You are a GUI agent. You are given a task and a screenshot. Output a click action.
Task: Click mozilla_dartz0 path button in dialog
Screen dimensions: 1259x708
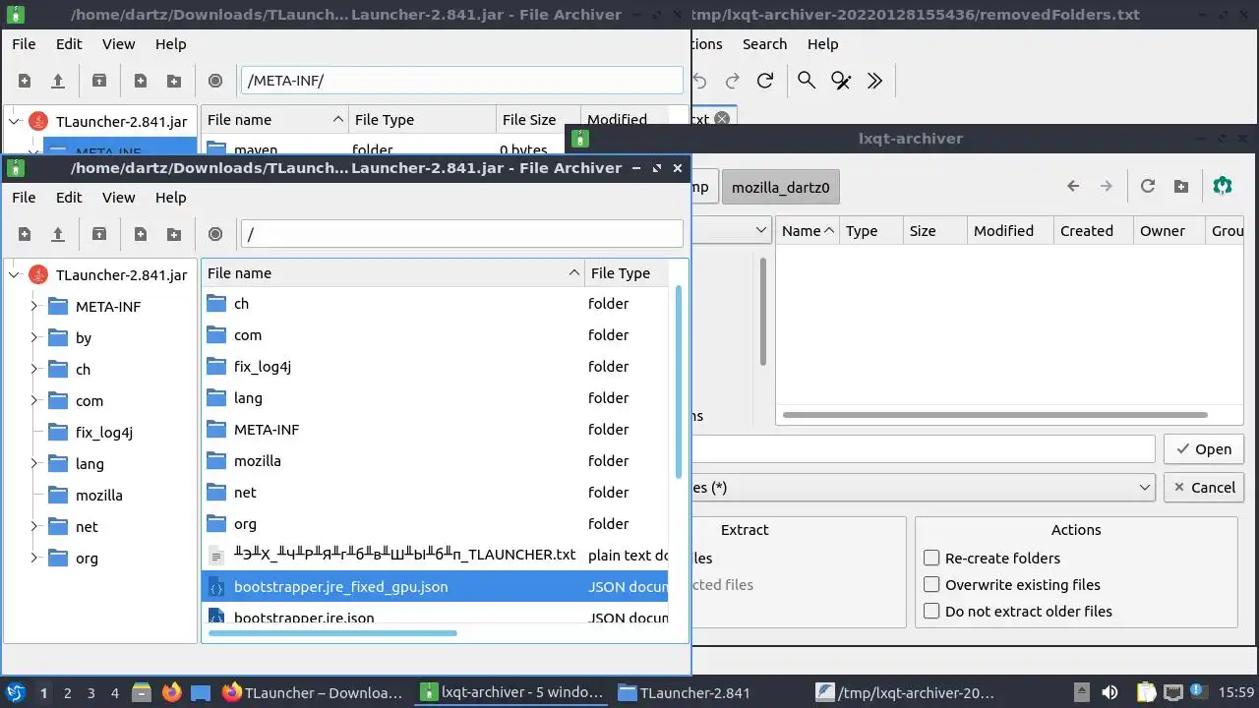781,187
